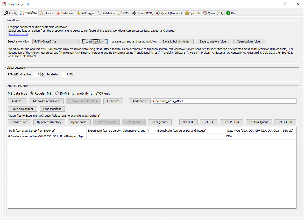Increase the RAM value with up arrow
The image size is (304, 220).
[x=43, y=73]
